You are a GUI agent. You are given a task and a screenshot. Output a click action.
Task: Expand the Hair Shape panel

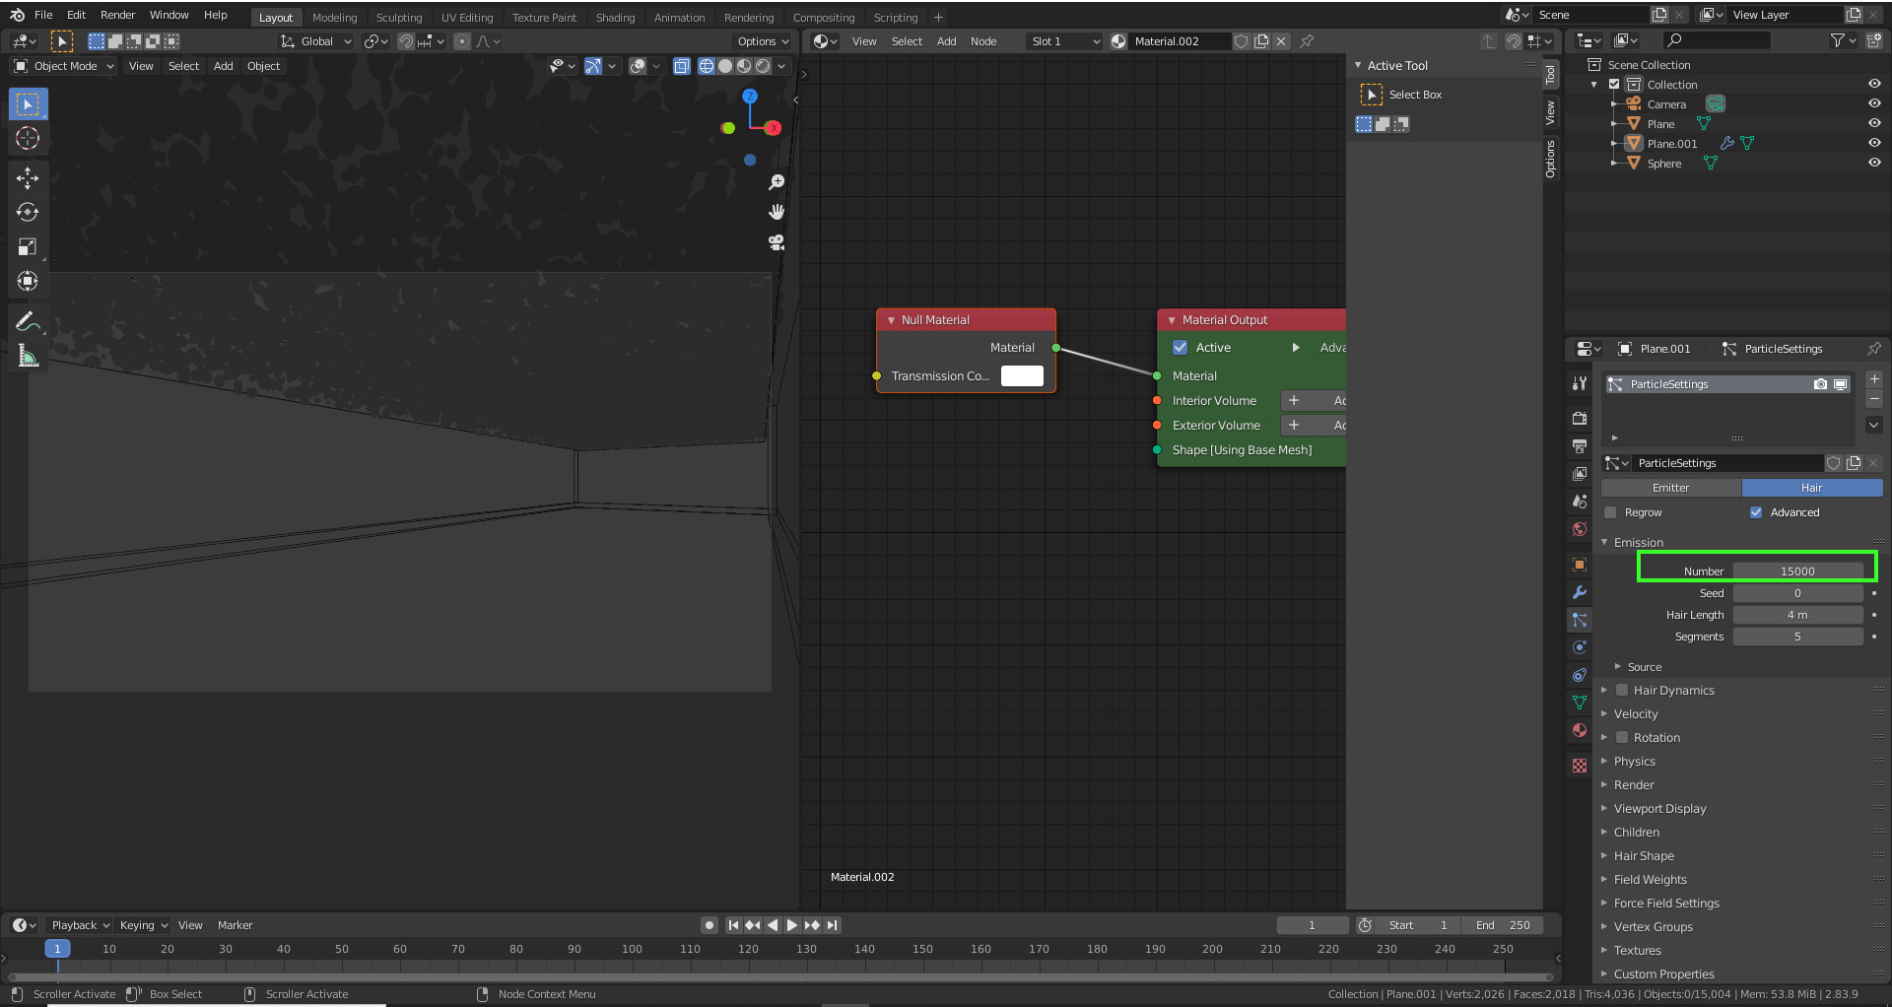(1644, 856)
